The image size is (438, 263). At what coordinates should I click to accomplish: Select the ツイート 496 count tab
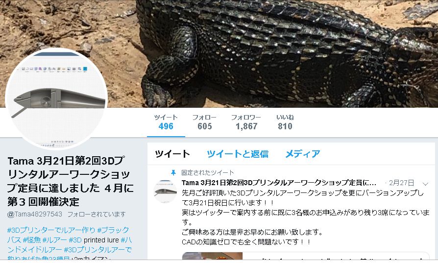coord(166,122)
